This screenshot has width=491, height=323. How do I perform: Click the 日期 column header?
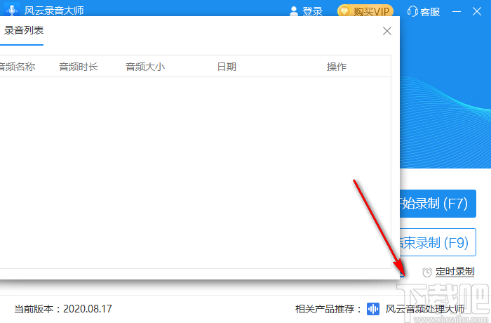pyautogui.click(x=227, y=67)
